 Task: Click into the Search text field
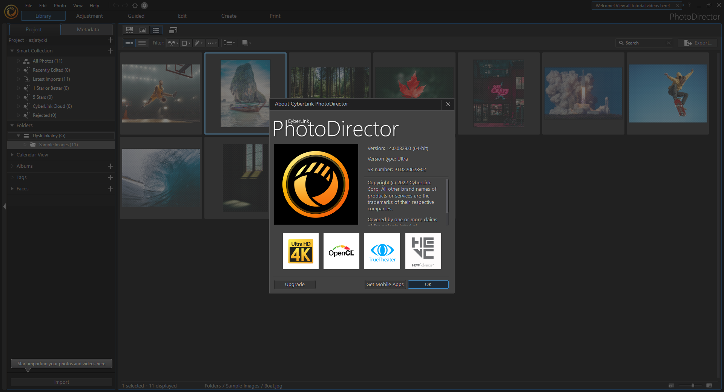[644, 43]
